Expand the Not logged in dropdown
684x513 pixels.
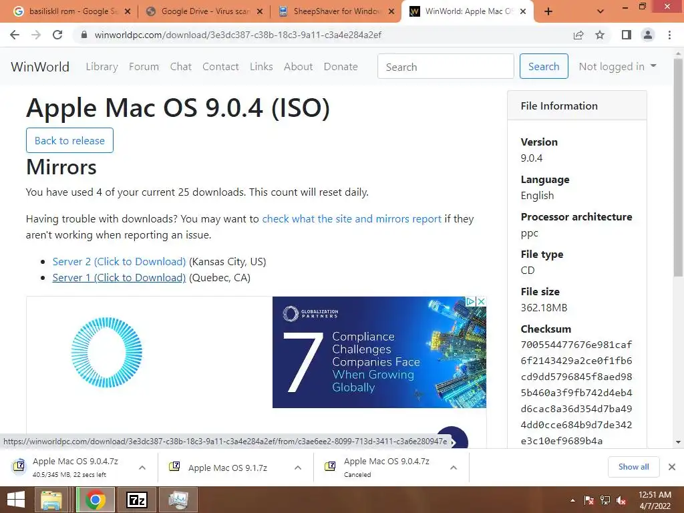(617, 67)
